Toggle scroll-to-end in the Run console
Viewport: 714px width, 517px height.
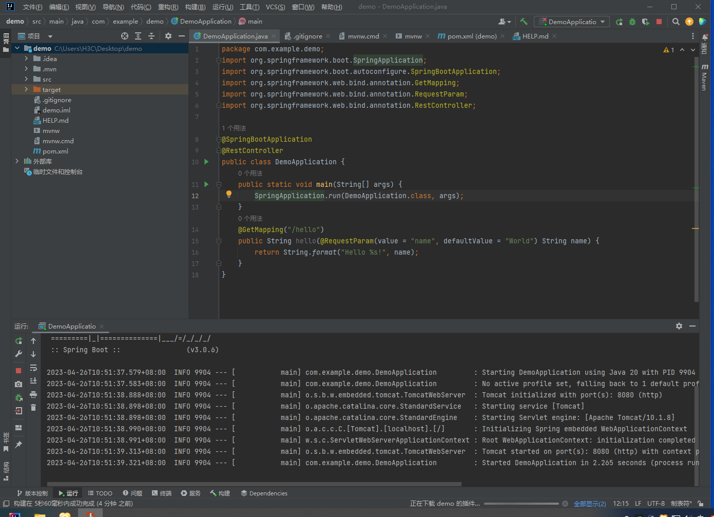coord(33,381)
